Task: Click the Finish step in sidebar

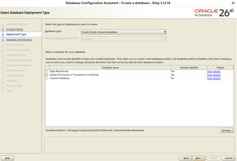Action: pyautogui.click(x=9, y=91)
